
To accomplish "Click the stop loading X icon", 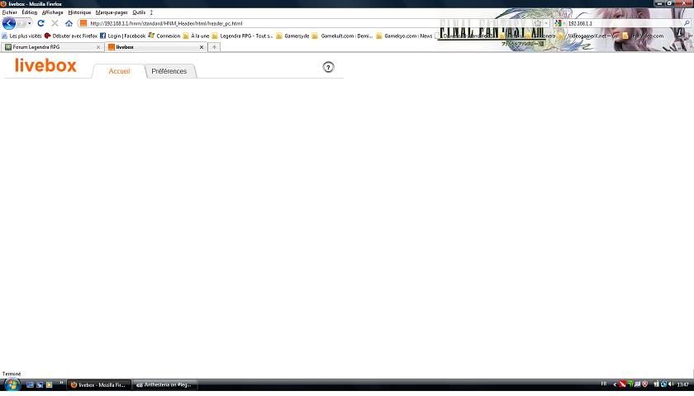I will pos(55,23).
